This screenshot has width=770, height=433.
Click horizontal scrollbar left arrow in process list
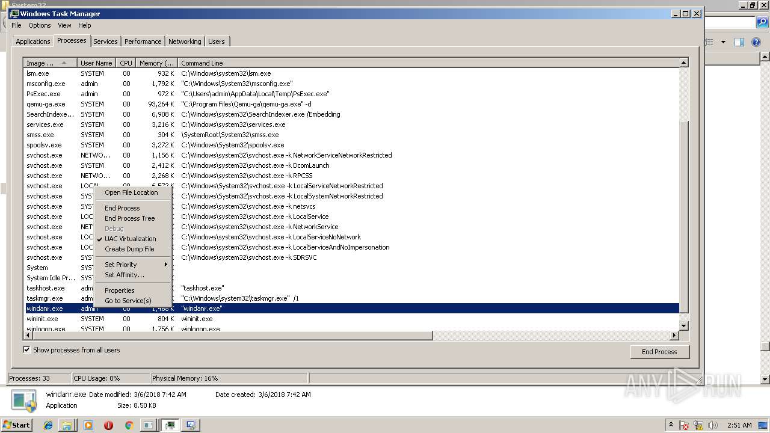28,336
